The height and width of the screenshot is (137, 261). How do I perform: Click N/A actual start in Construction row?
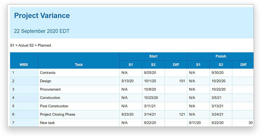[x=125, y=98]
